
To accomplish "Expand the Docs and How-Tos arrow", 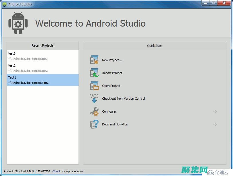I will point(215,125).
